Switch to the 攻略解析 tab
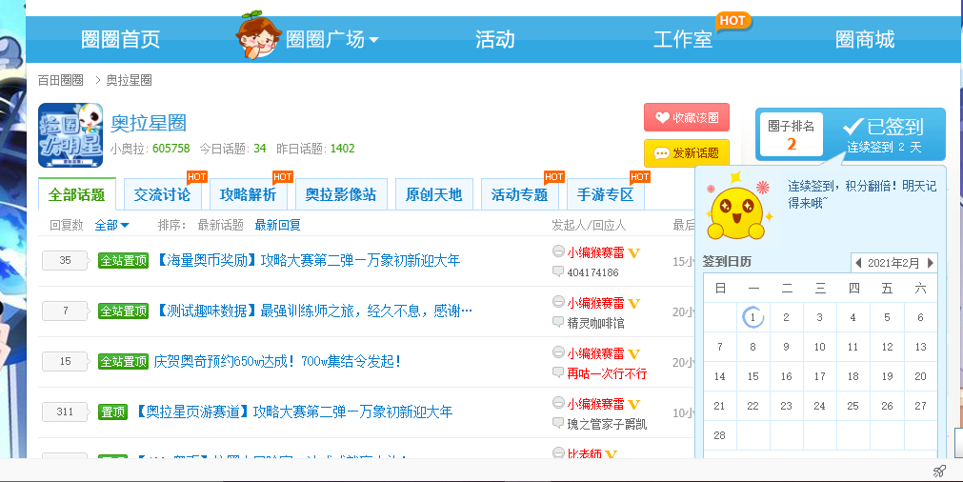This screenshot has width=963, height=482. tap(248, 194)
